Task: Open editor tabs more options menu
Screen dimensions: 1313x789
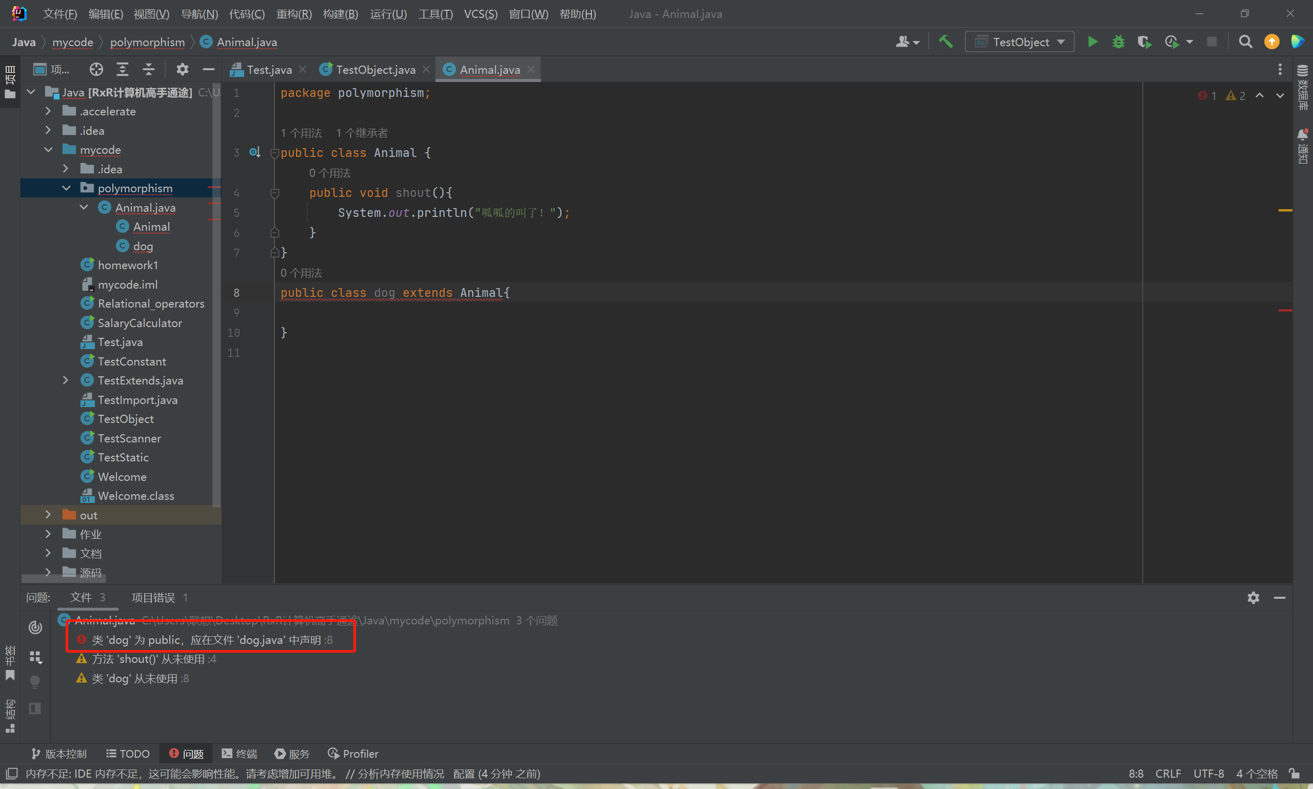Action: pos(1280,69)
